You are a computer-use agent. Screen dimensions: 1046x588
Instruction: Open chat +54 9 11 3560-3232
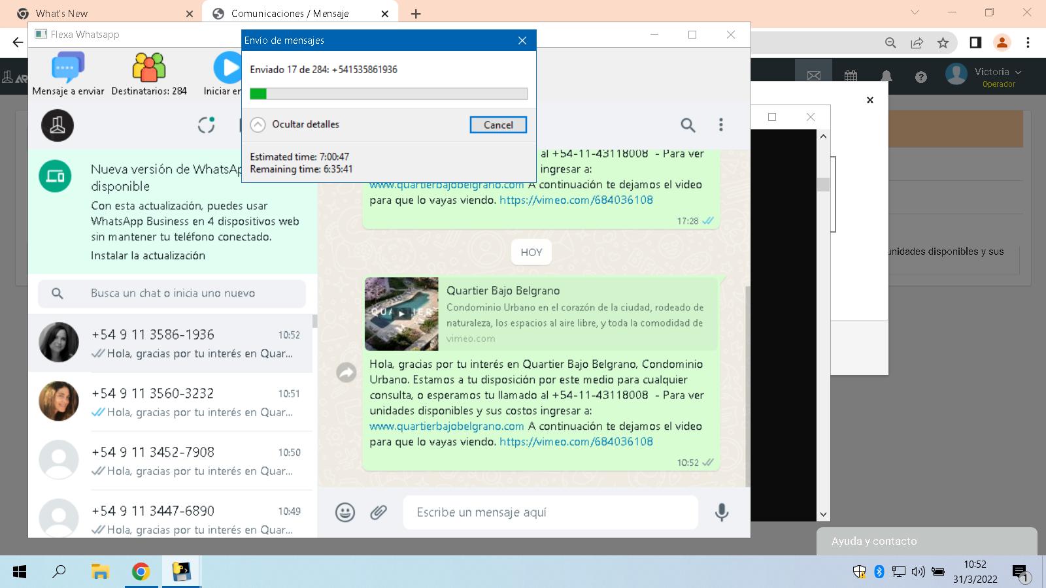pyautogui.click(x=170, y=402)
